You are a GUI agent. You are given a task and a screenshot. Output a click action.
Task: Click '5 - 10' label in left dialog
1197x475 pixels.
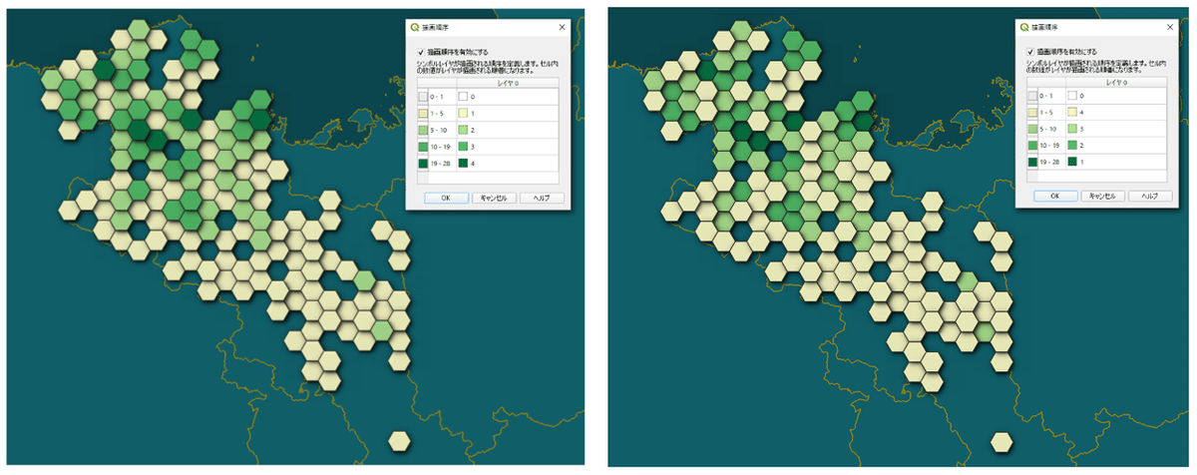[x=439, y=130]
